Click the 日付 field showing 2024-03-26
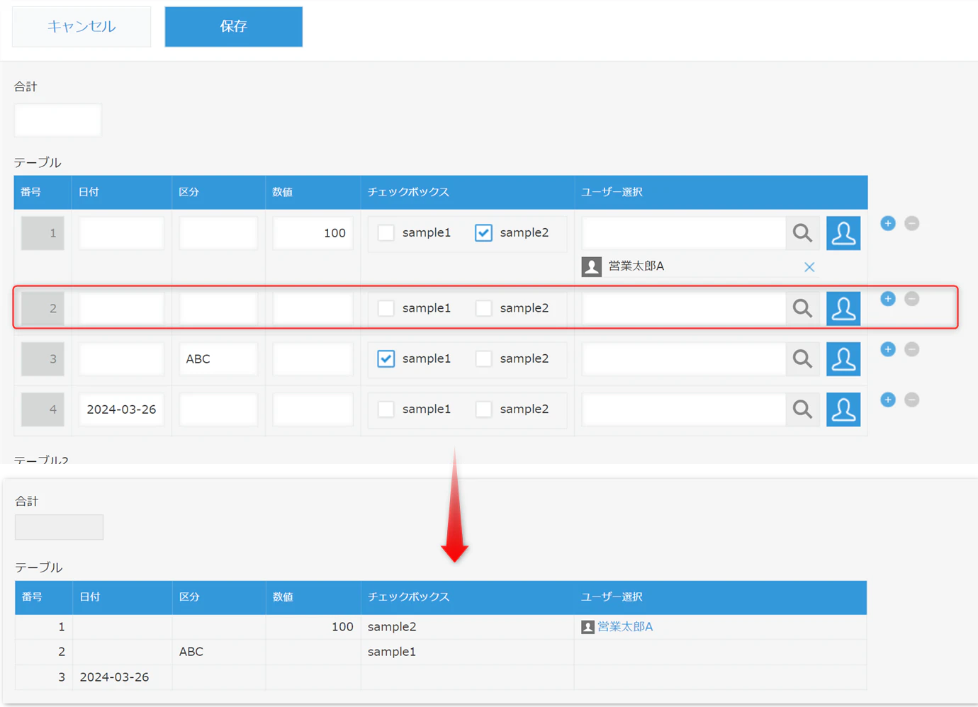Viewport: 978px width, 707px height. 121,409
